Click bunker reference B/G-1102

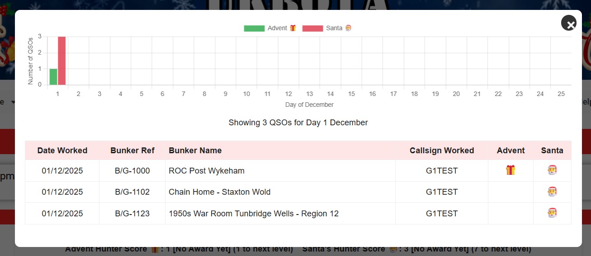click(x=132, y=192)
